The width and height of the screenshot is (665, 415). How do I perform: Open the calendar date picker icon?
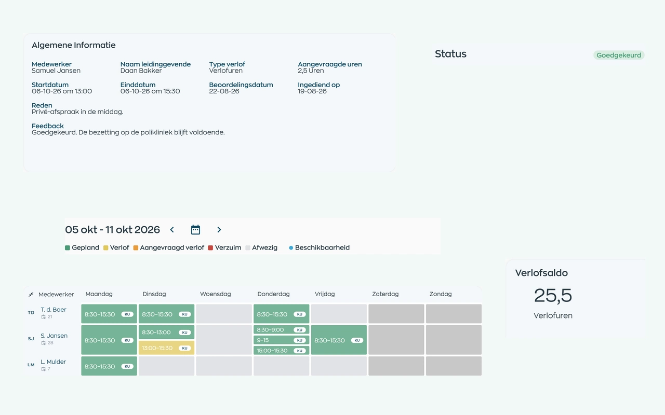[x=195, y=230]
